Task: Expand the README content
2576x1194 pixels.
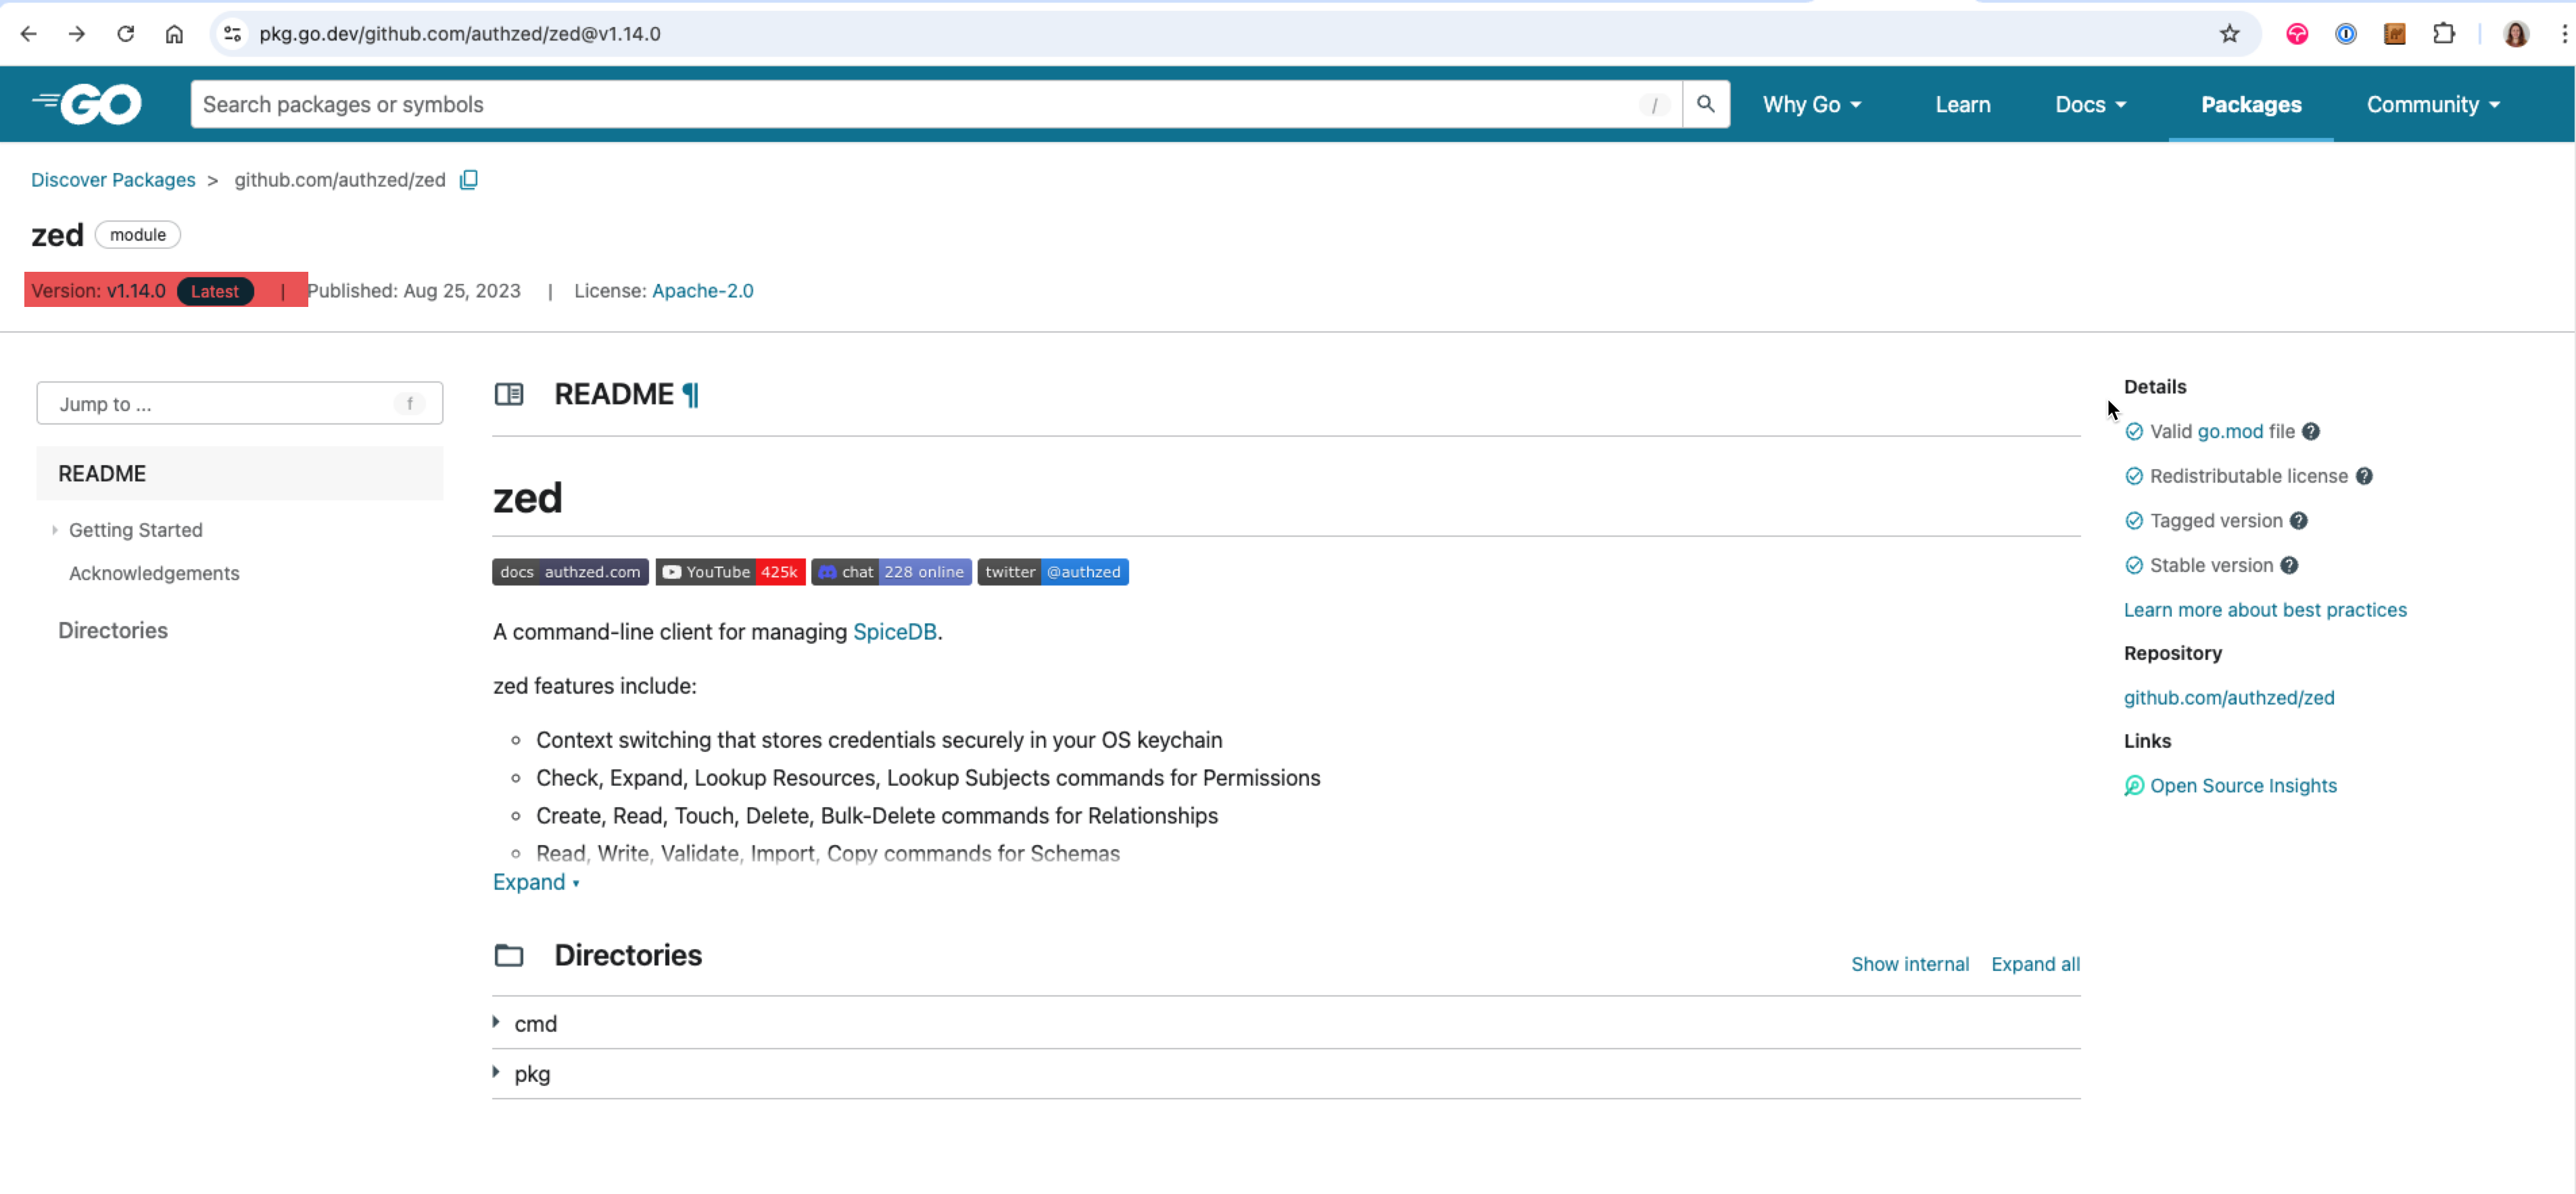Action: [536, 882]
